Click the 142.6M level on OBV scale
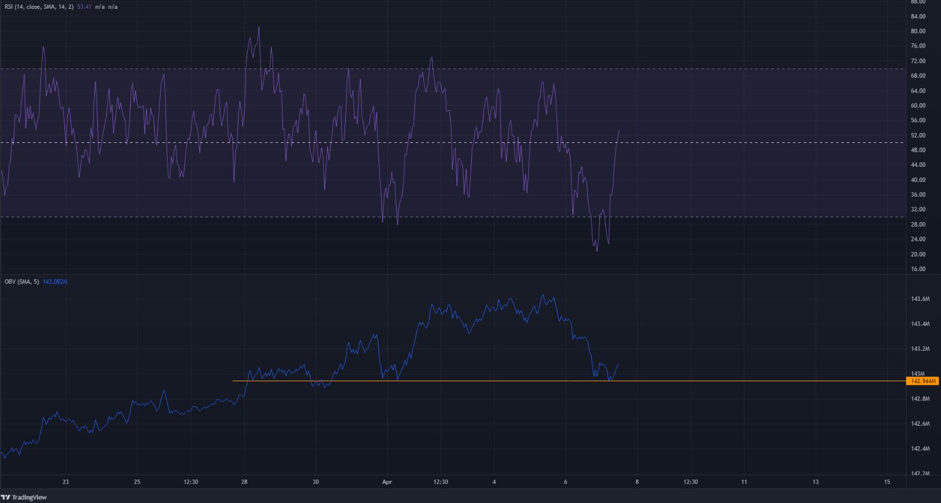The height and width of the screenshot is (503, 941). click(x=920, y=423)
